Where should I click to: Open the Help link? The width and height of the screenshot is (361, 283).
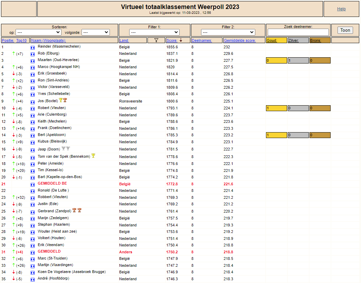pyautogui.click(x=341, y=9)
